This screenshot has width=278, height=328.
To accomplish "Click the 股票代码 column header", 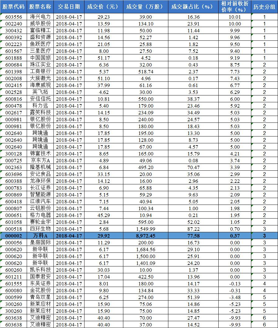I will click(13, 7).
